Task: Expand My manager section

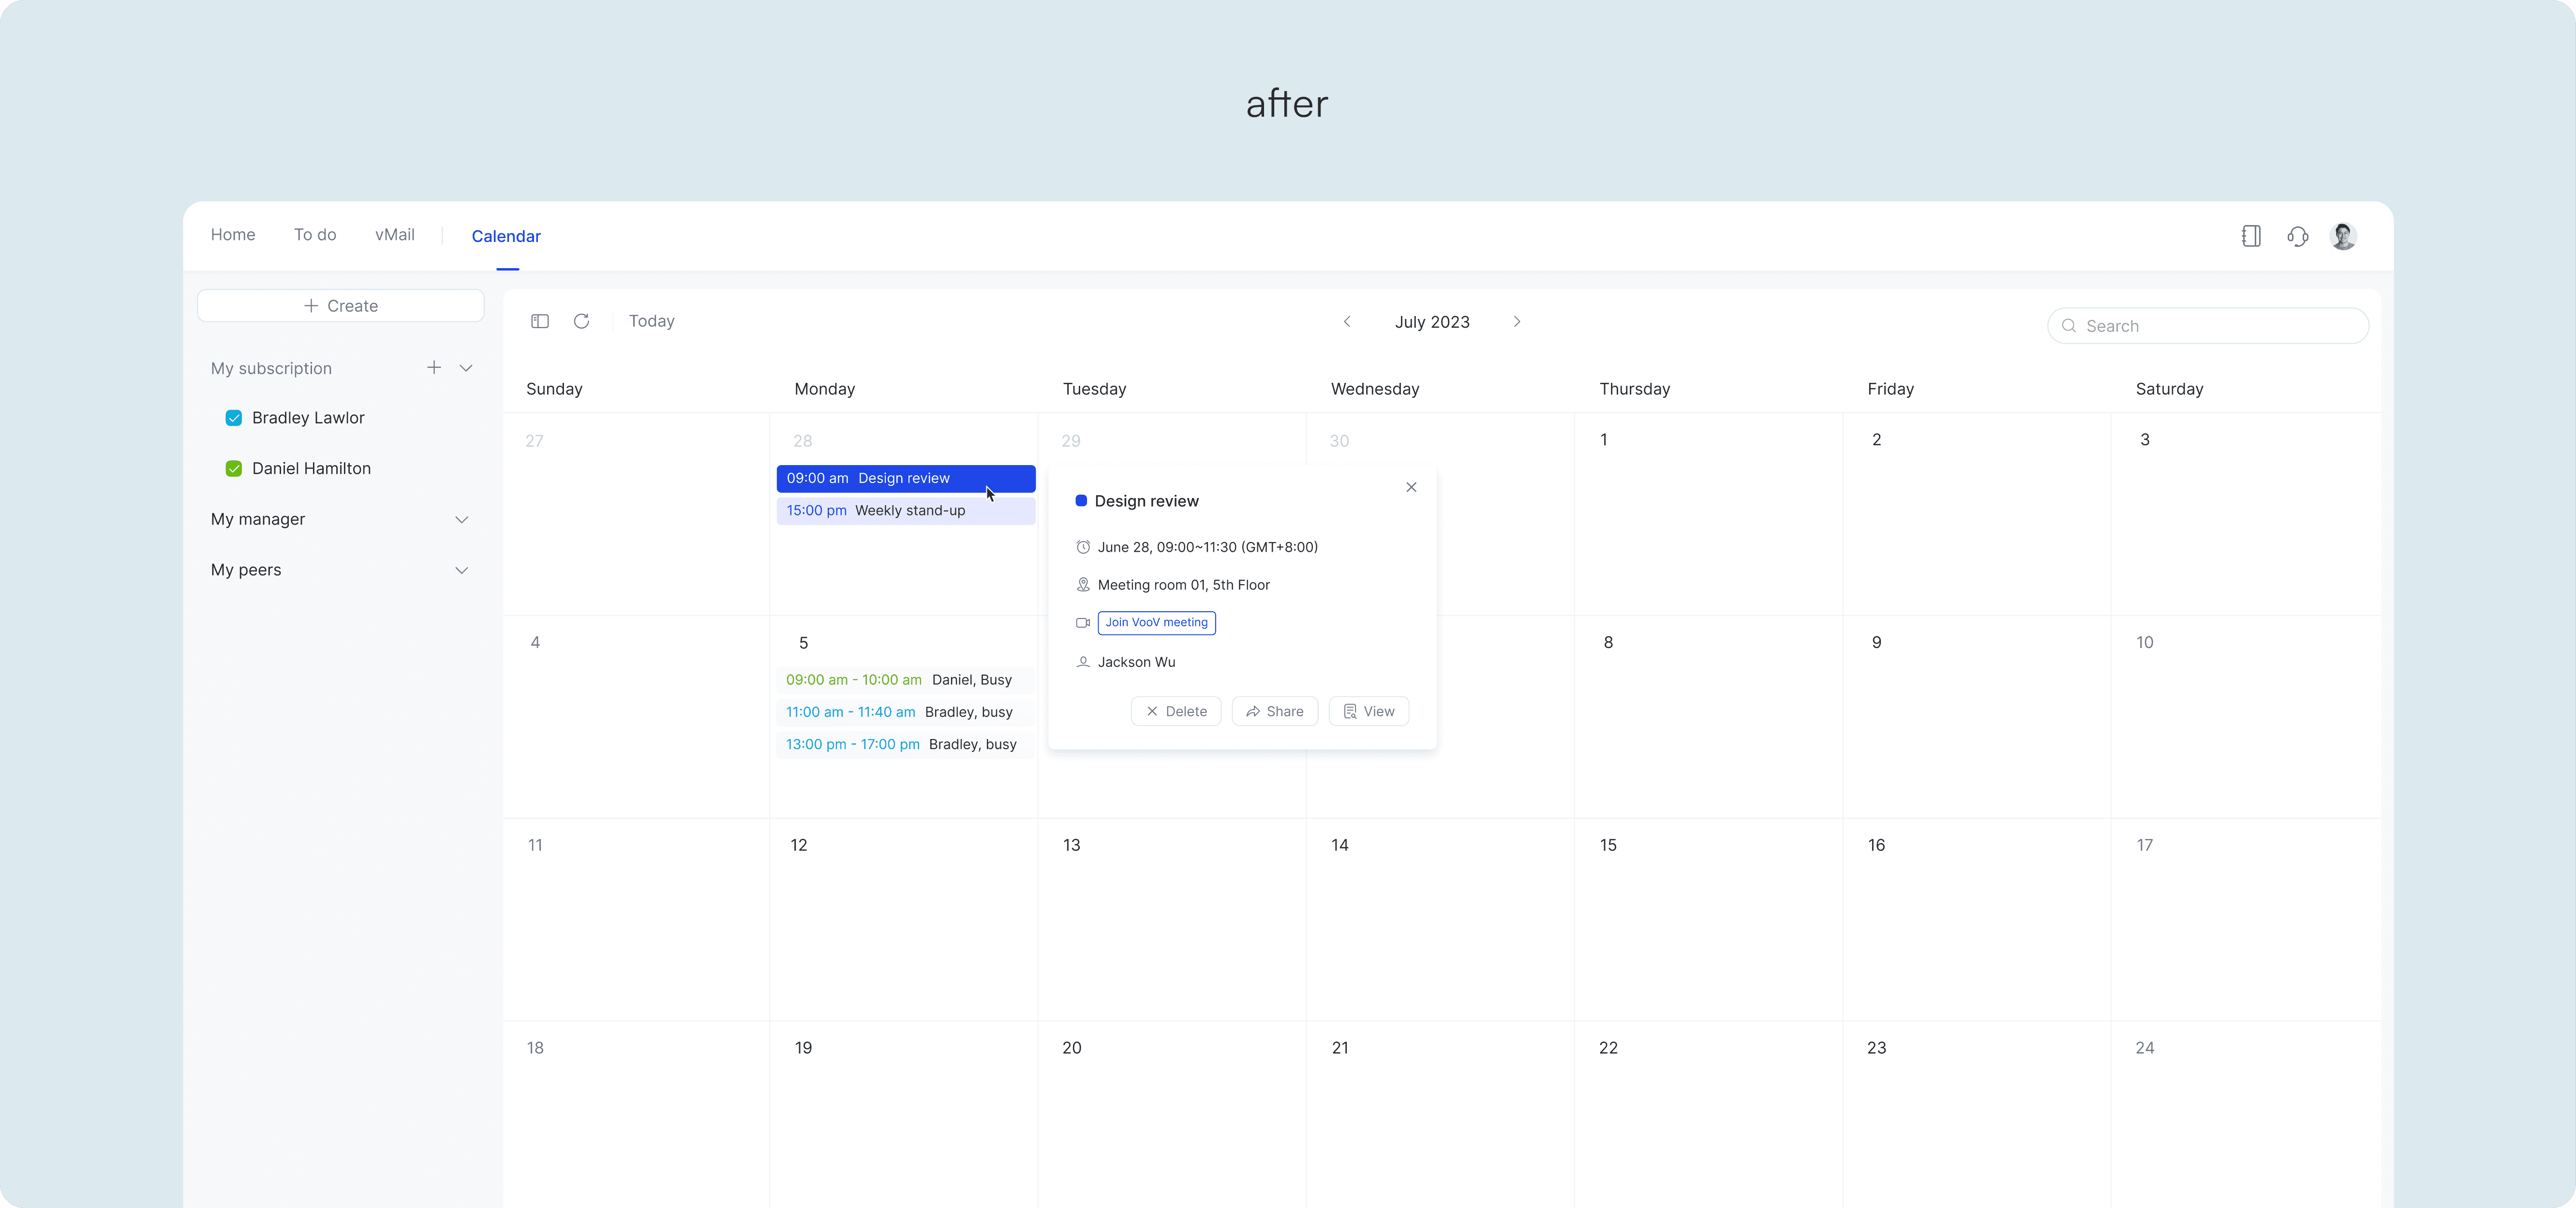Action: point(462,519)
